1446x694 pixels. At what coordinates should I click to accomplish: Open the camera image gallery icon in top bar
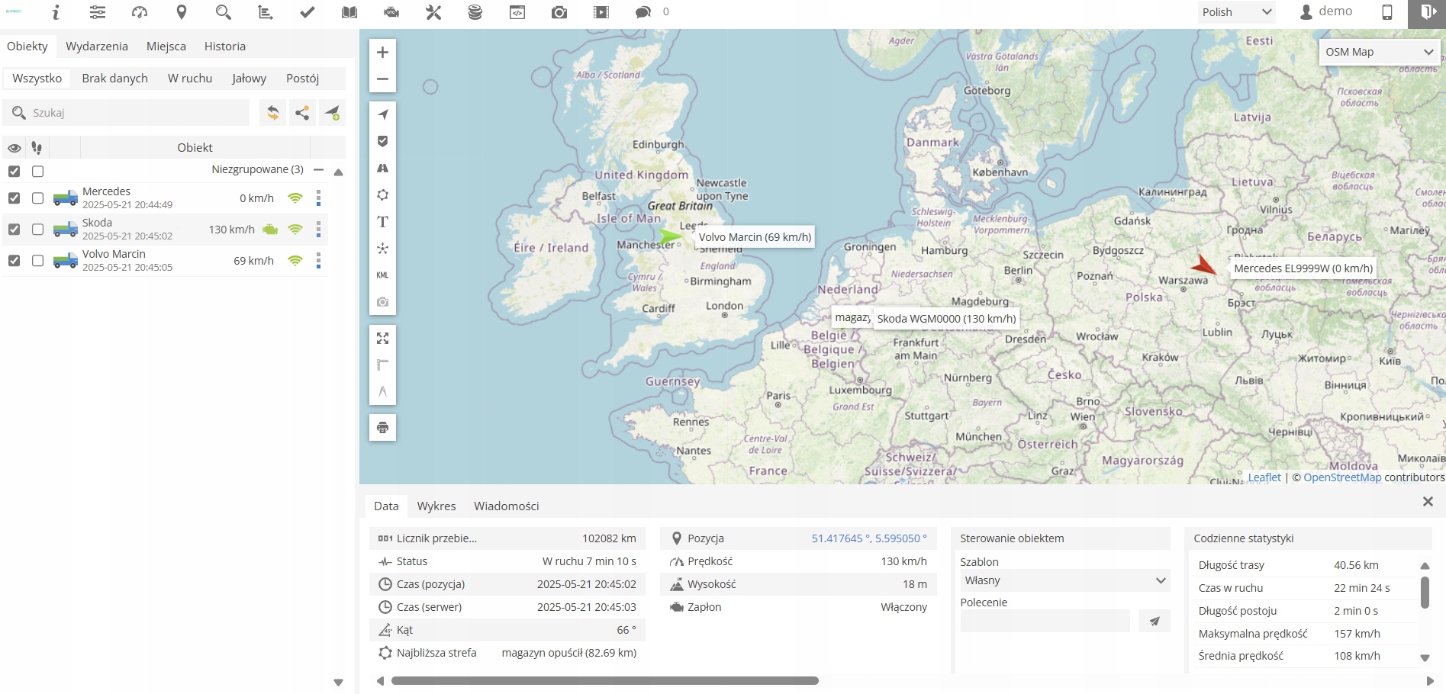click(x=559, y=12)
